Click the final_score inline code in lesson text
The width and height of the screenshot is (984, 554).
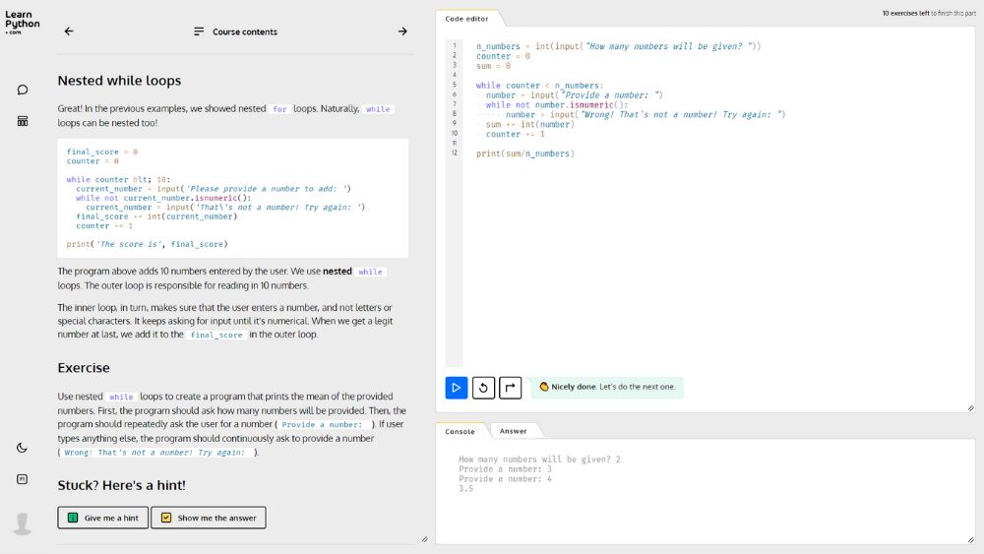coord(215,335)
